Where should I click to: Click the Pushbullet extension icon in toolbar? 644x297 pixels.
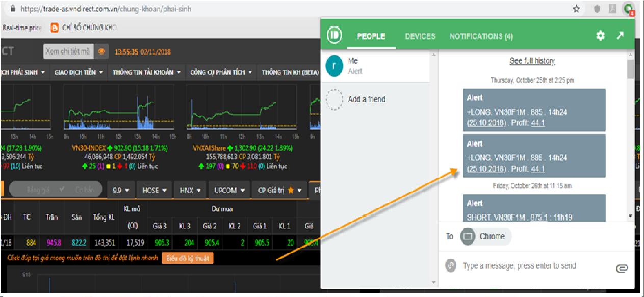tap(629, 9)
